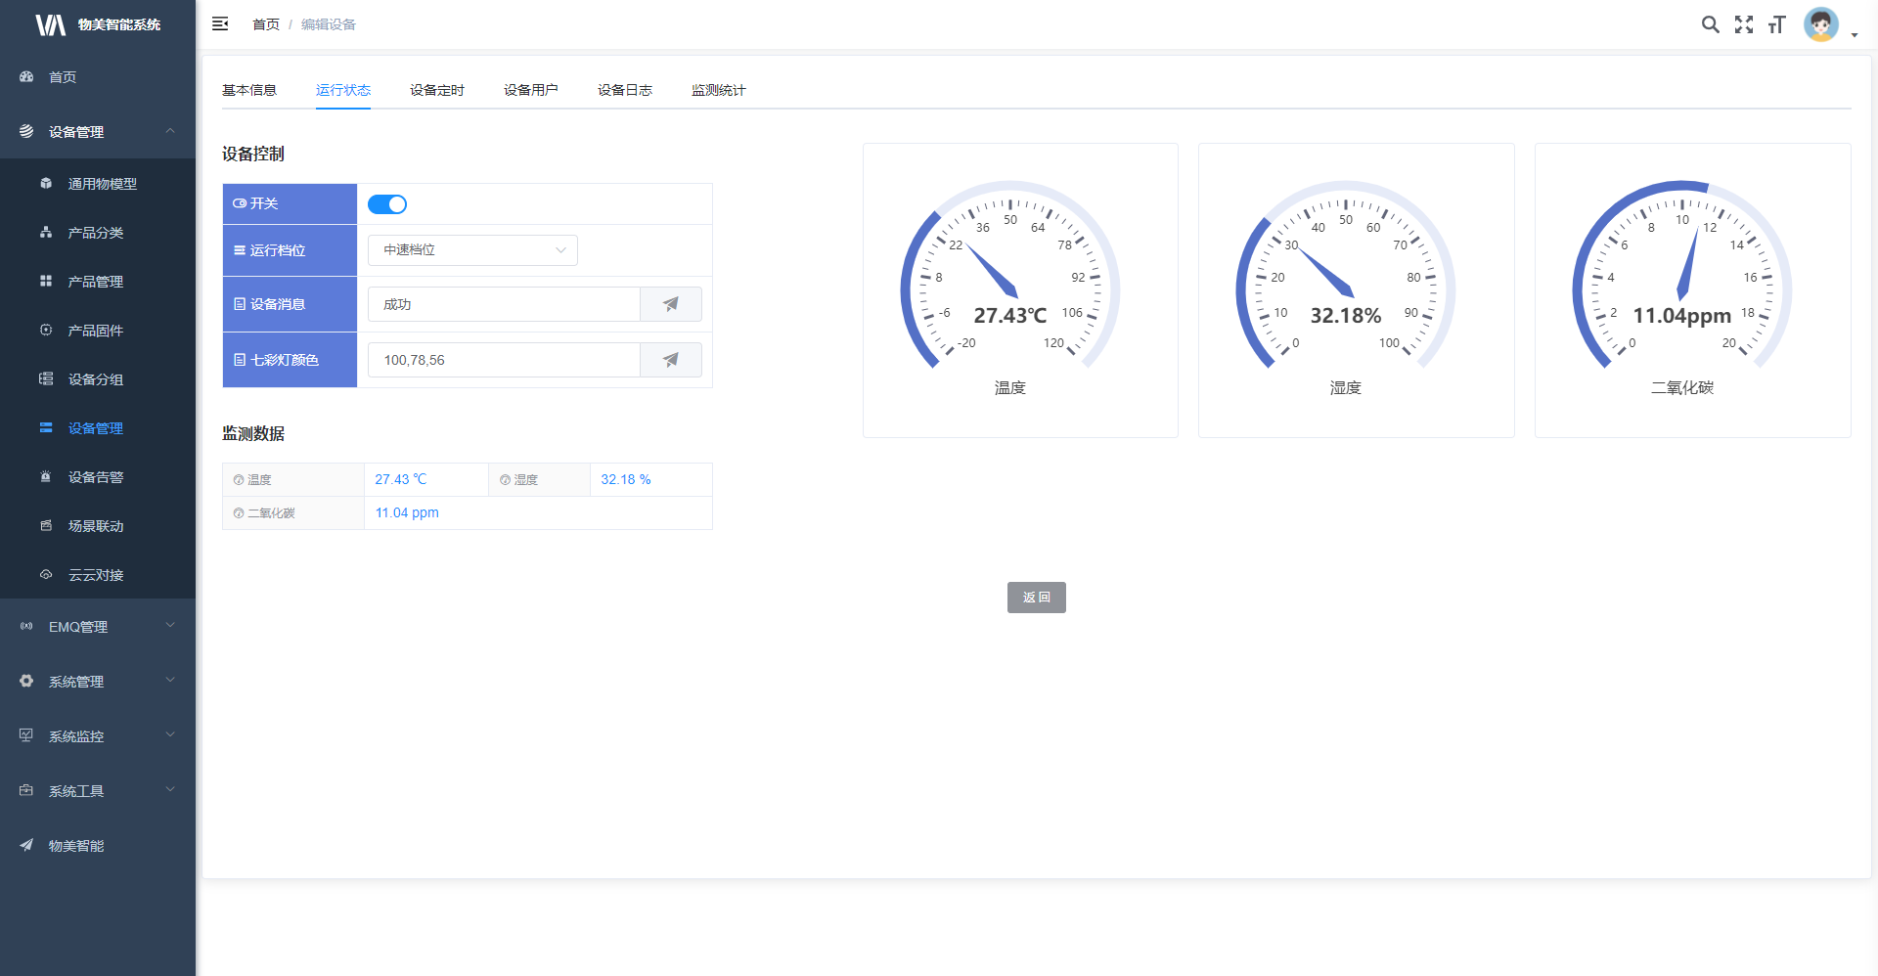
Task: Open the font size setting icon
Action: pyautogui.click(x=1777, y=24)
